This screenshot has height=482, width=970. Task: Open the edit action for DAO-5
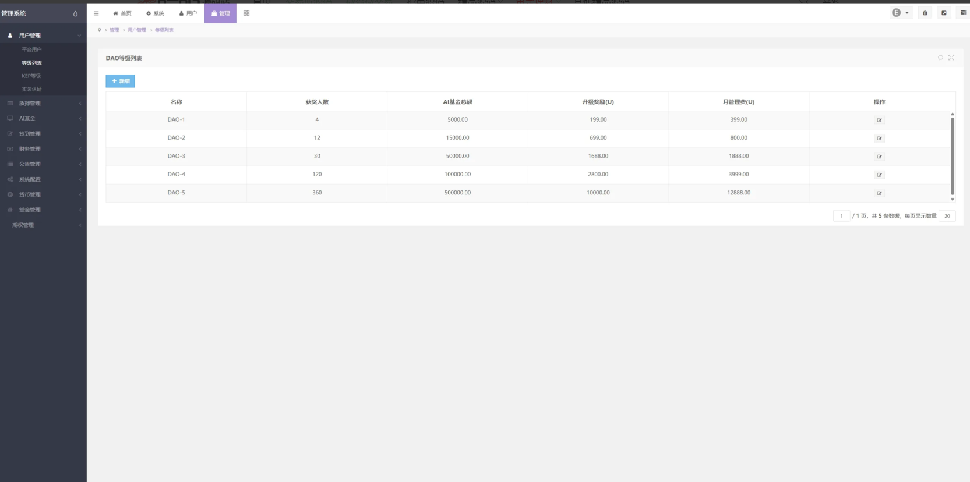click(x=879, y=193)
